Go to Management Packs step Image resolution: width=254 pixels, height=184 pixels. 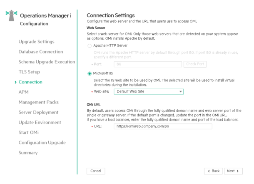pos(39,102)
